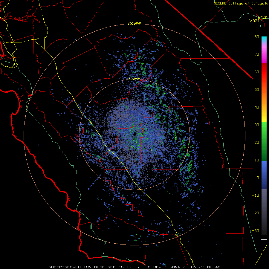This screenshot has height=269, width=269.
Task: Click the 100 NMI range ring label
Action: (x=134, y=24)
